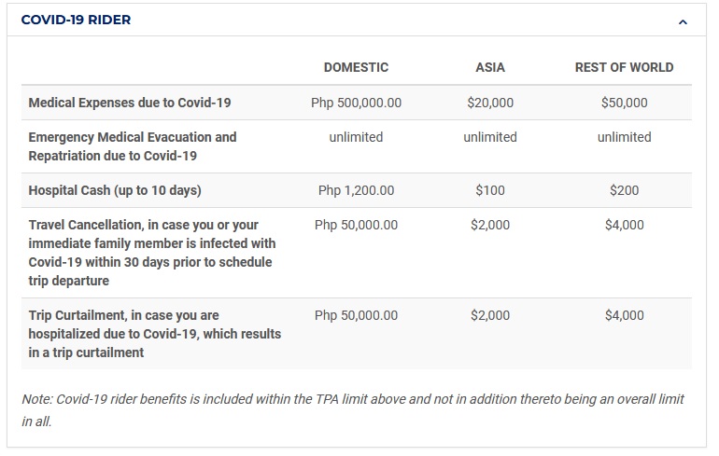
Task: Click the $200 rest of world hospital cash
Action: pyautogui.click(x=624, y=190)
